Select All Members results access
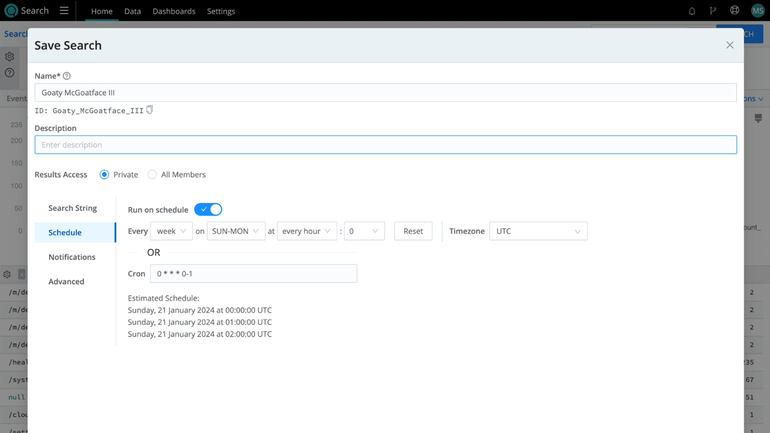Screen dimensions: 770x433 point(152,175)
